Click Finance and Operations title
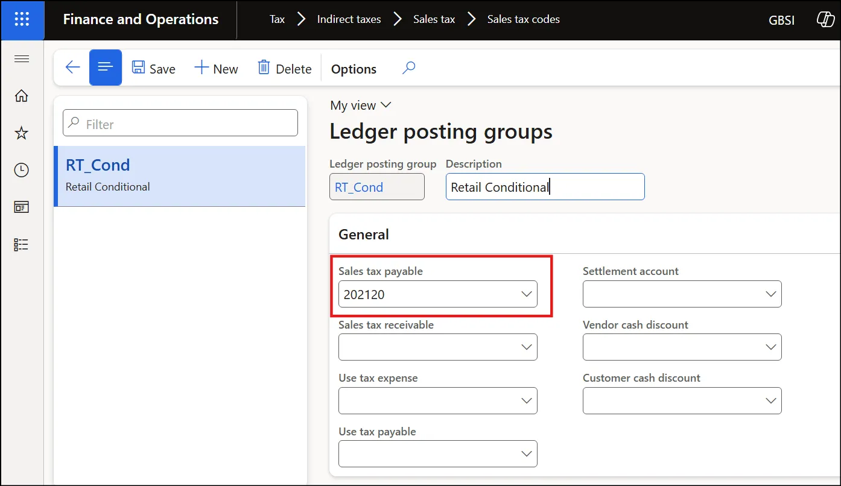The height and width of the screenshot is (486, 841). tap(141, 19)
